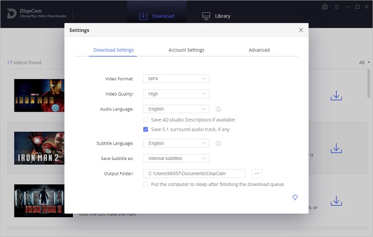373x237 pixels.
Task: Close the Settings dialog with the X
Action: [301, 30]
